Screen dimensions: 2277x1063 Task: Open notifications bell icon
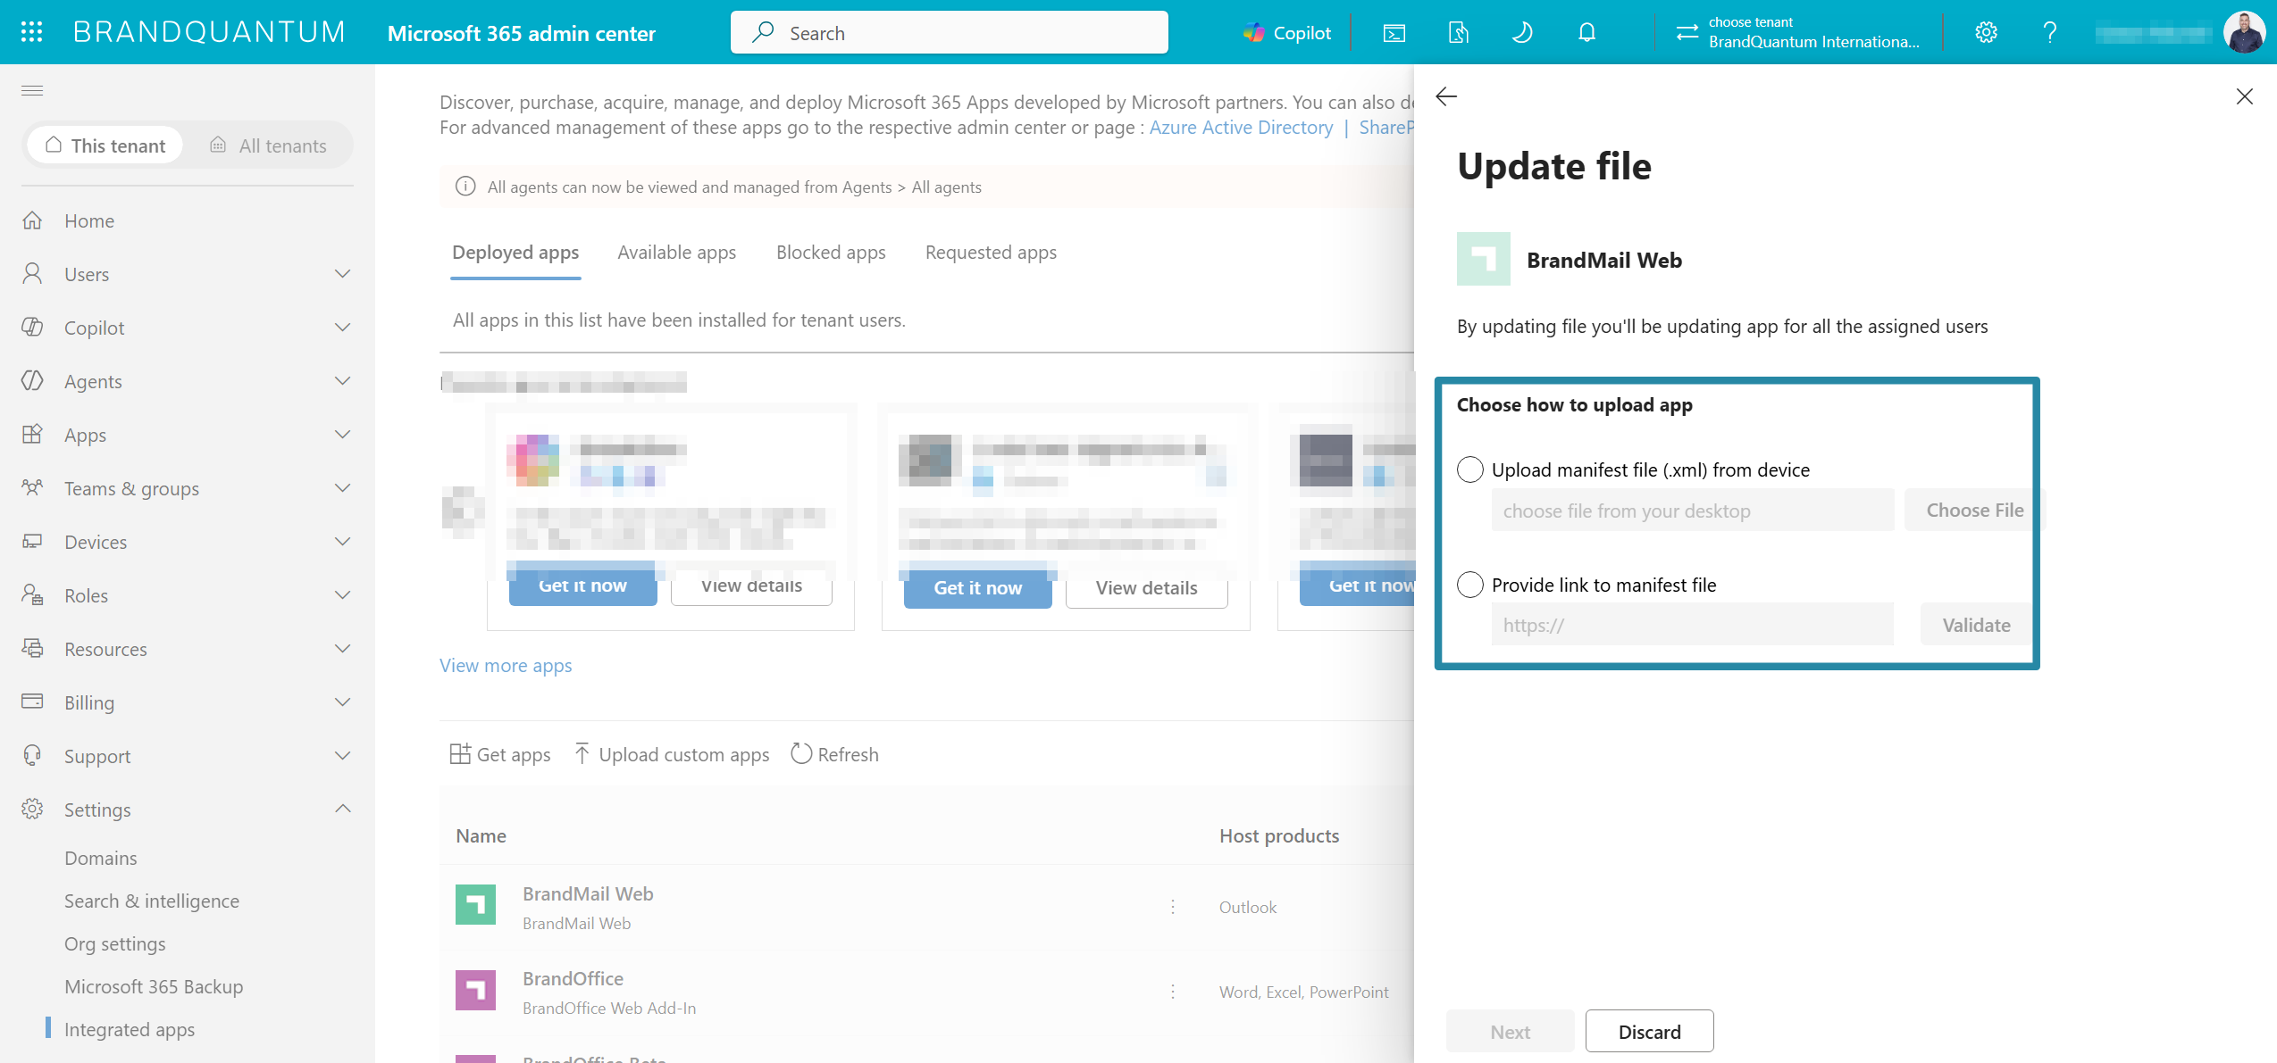click(1586, 33)
